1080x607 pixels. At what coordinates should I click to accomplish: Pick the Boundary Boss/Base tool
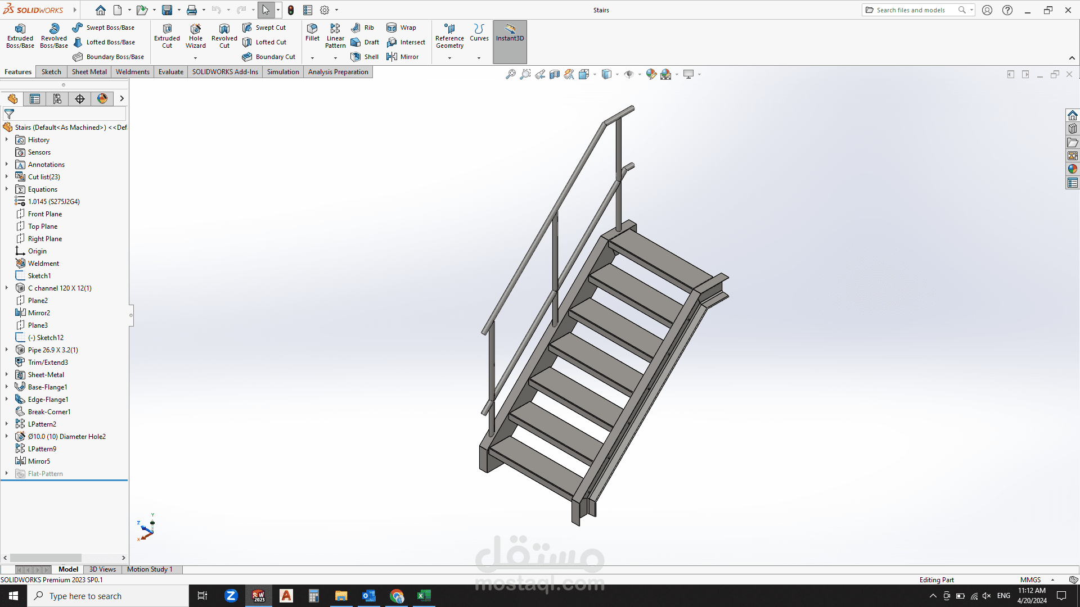tap(109, 57)
